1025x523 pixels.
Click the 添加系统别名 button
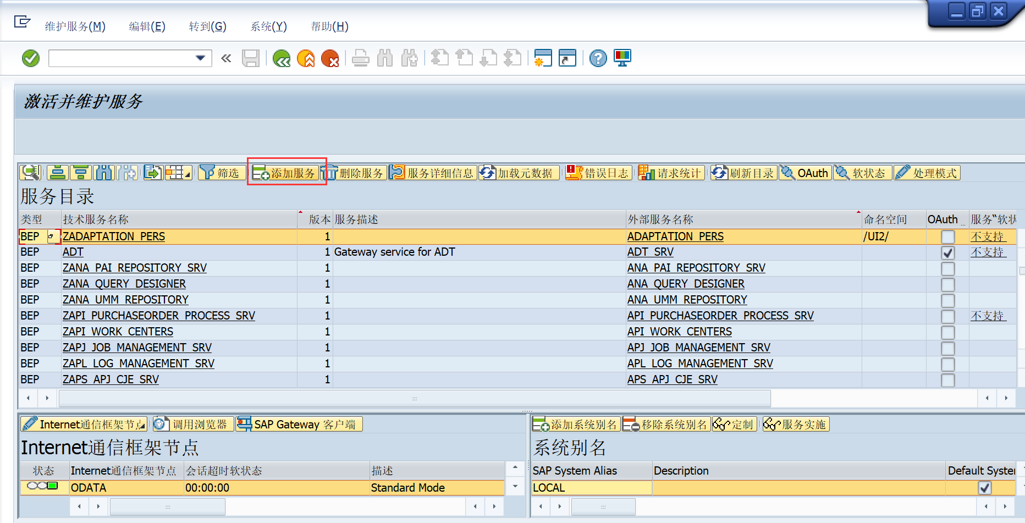pos(576,424)
